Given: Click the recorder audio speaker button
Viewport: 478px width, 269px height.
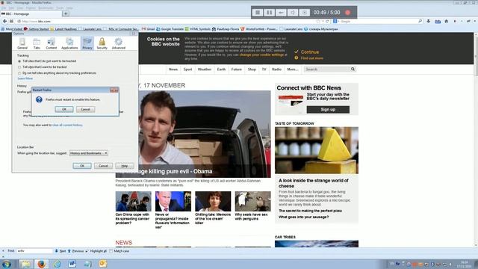Looking at the screenshot, I should pos(292,13).
